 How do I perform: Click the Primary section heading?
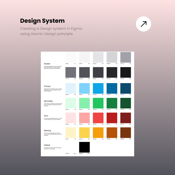[x=47, y=86]
